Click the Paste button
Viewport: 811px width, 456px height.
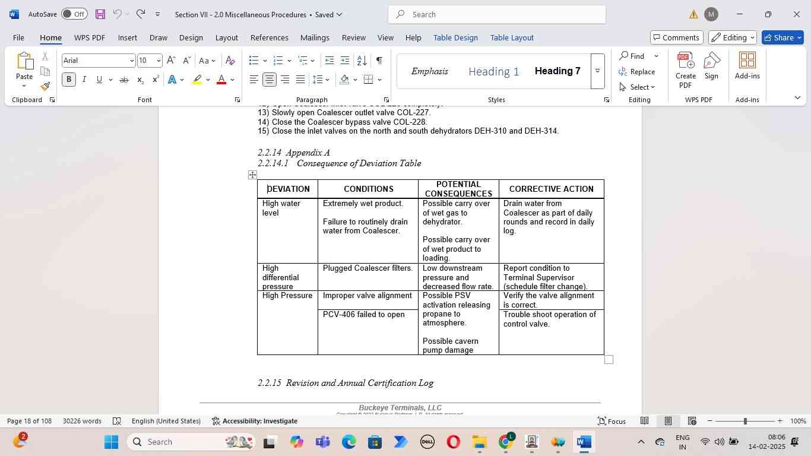[24, 70]
